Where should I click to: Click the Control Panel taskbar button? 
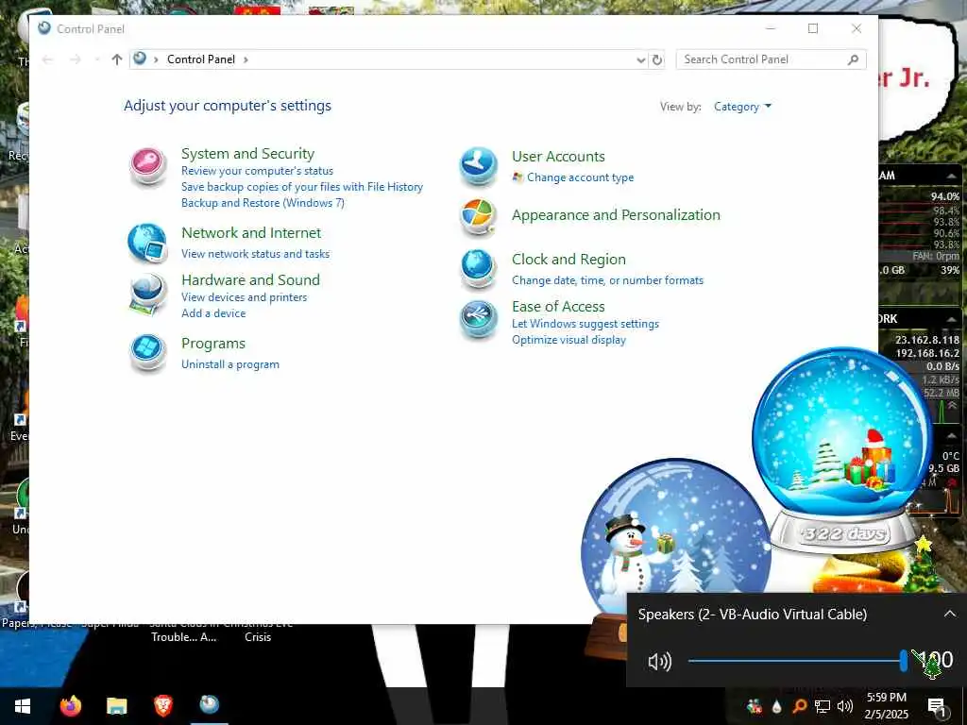coord(209,704)
